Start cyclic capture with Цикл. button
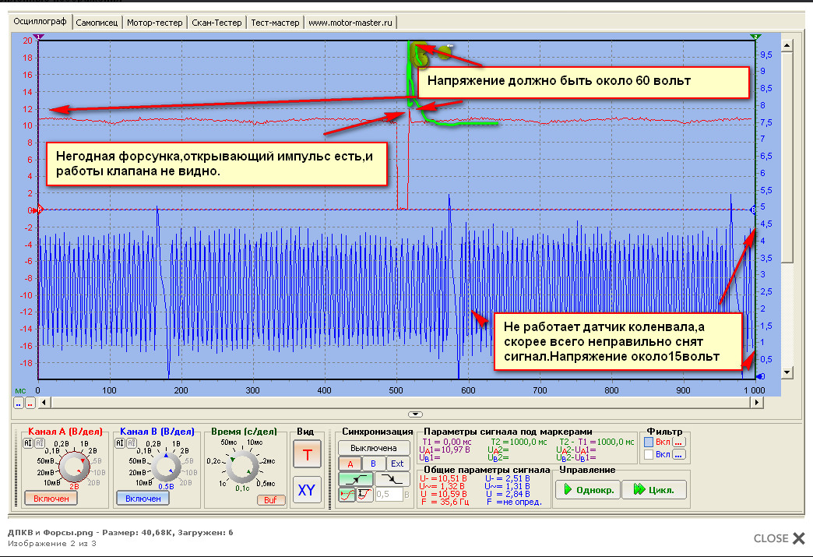This screenshot has width=813, height=557. (654, 489)
